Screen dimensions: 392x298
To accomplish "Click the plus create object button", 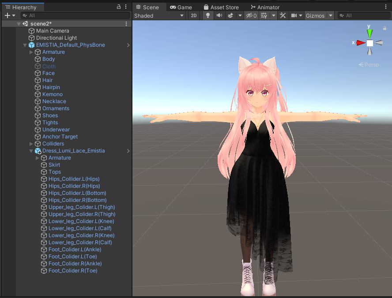I will tap(8, 15).
